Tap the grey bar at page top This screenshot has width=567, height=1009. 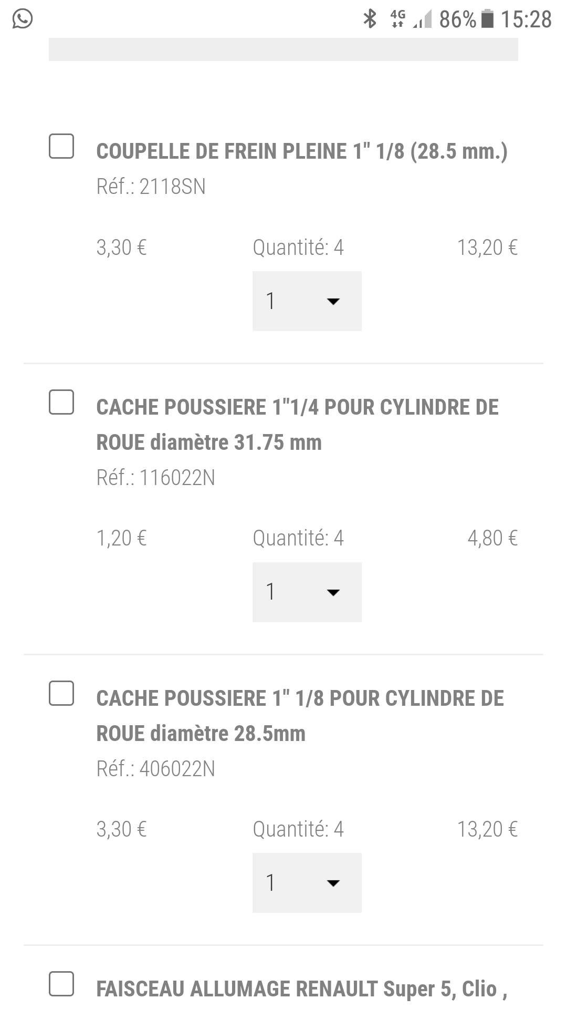(x=283, y=49)
